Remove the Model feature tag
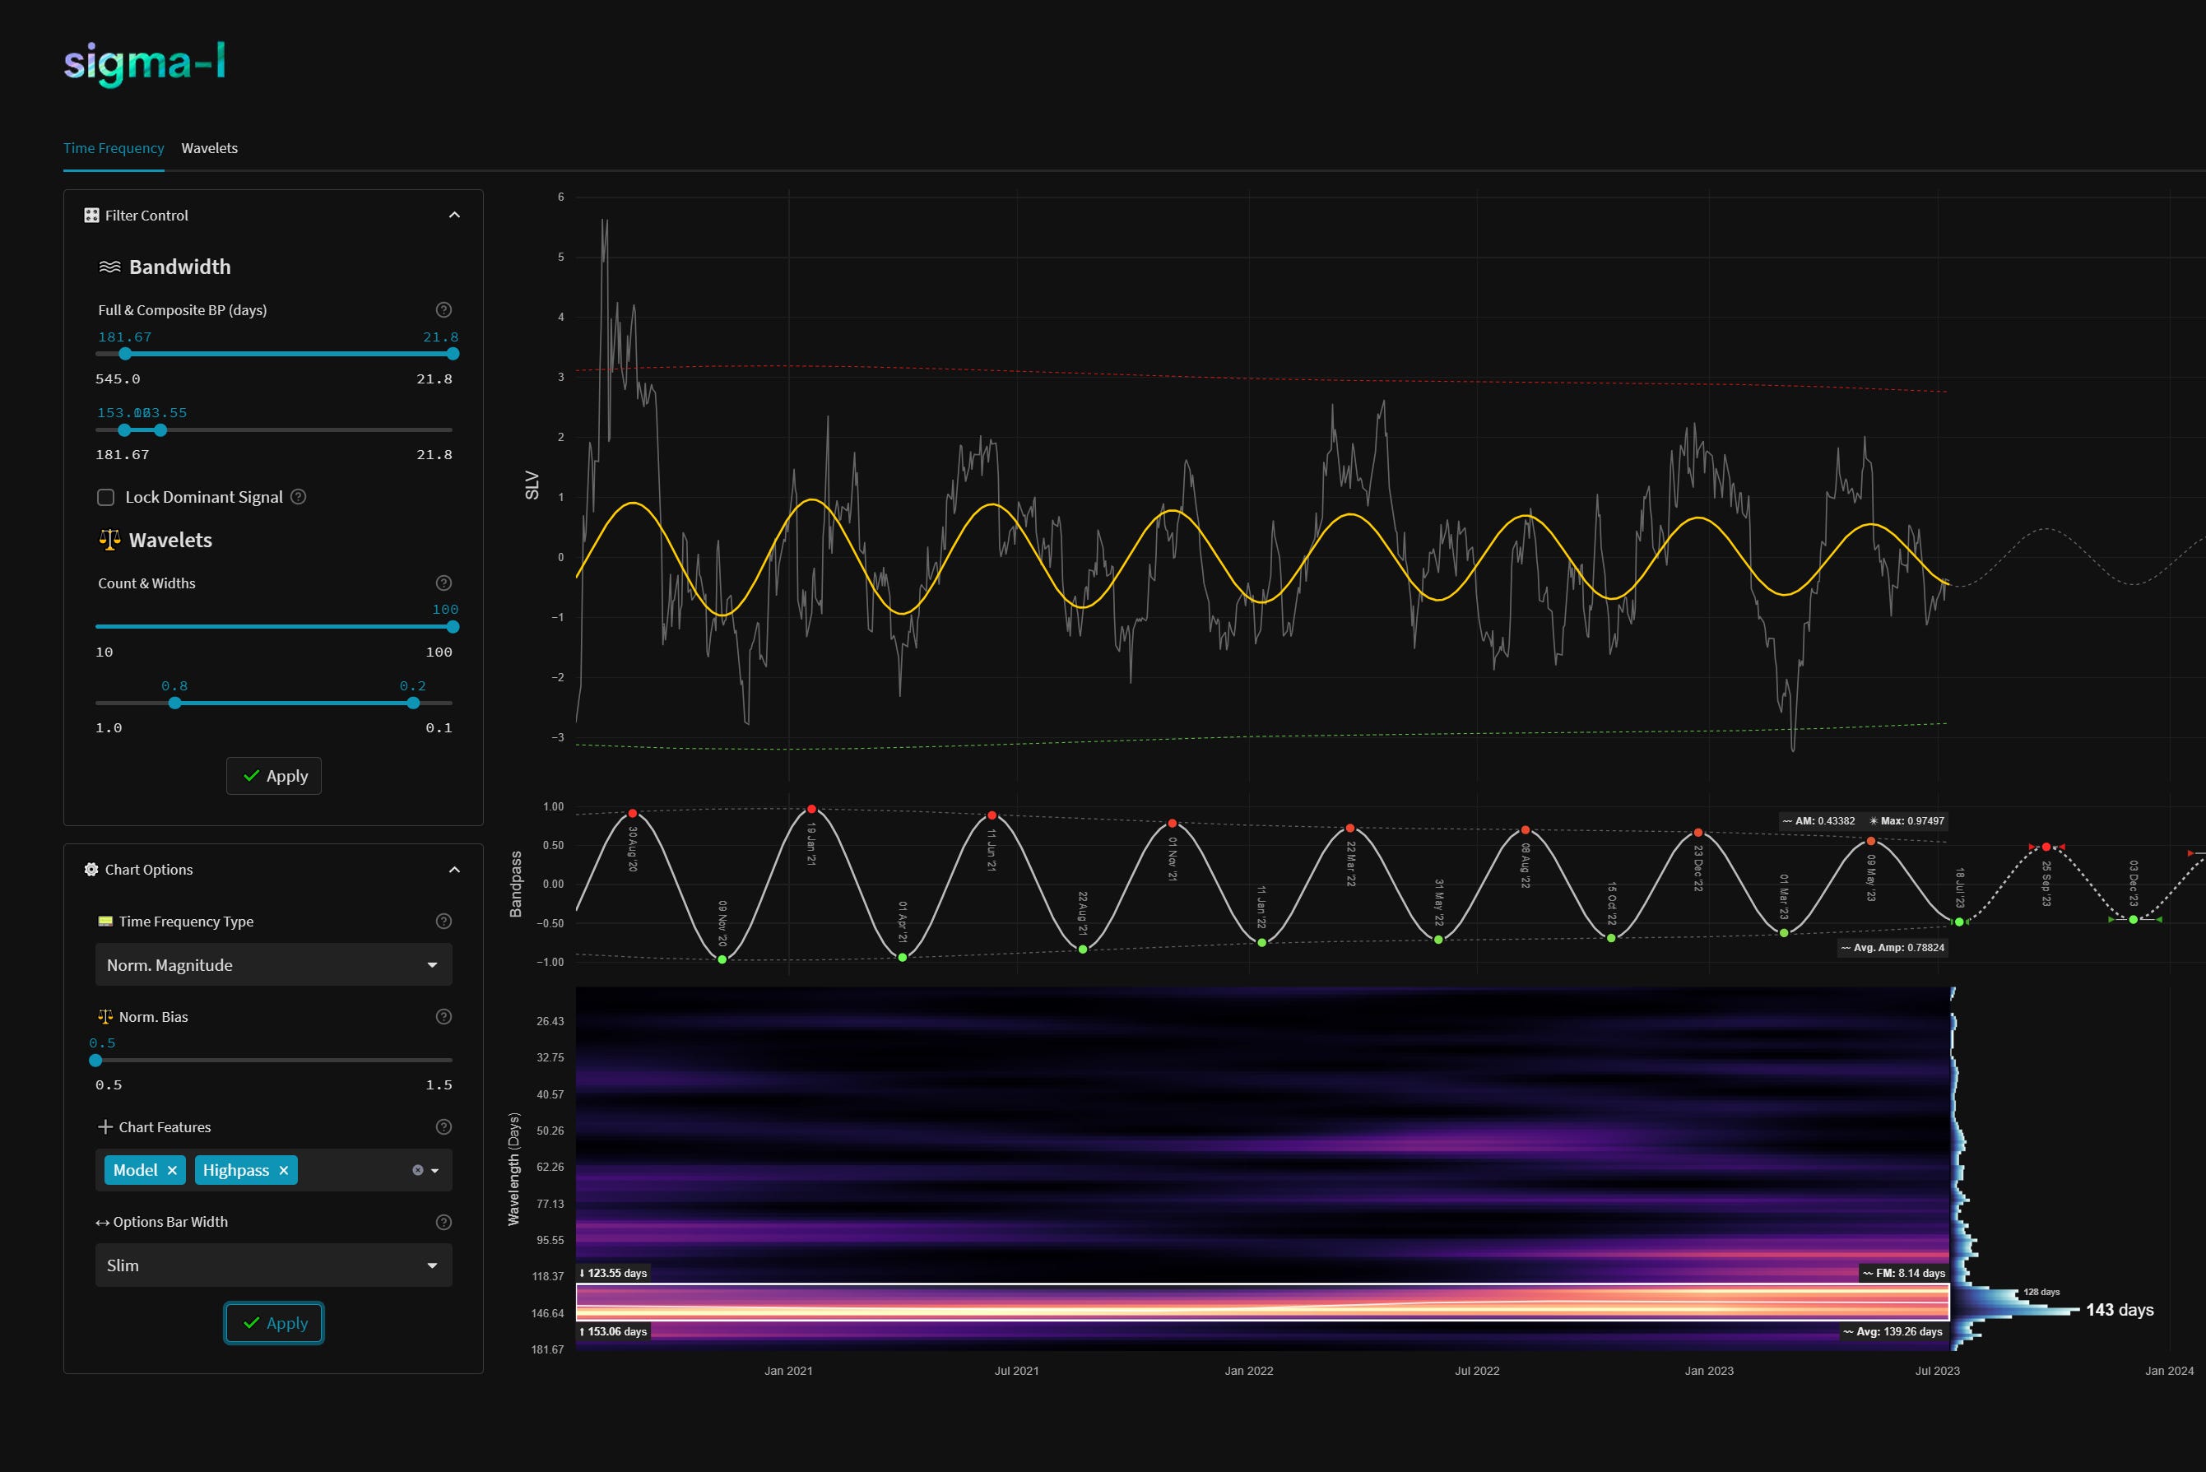The width and height of the screenshot is (2206, 1472). [172, 1171]
